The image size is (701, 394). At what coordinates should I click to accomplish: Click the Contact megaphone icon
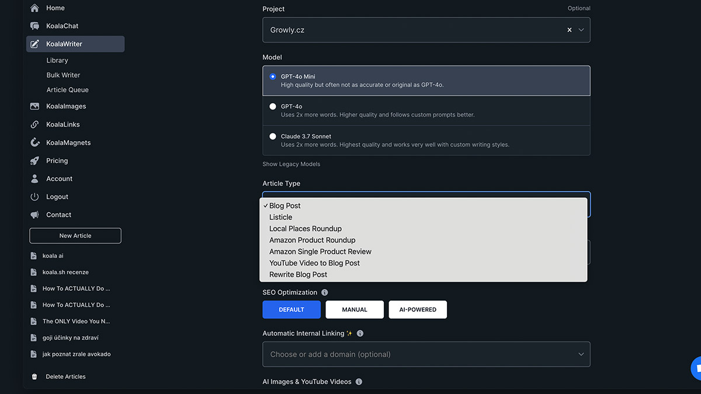pyautogui.click(x=34, y=215)
